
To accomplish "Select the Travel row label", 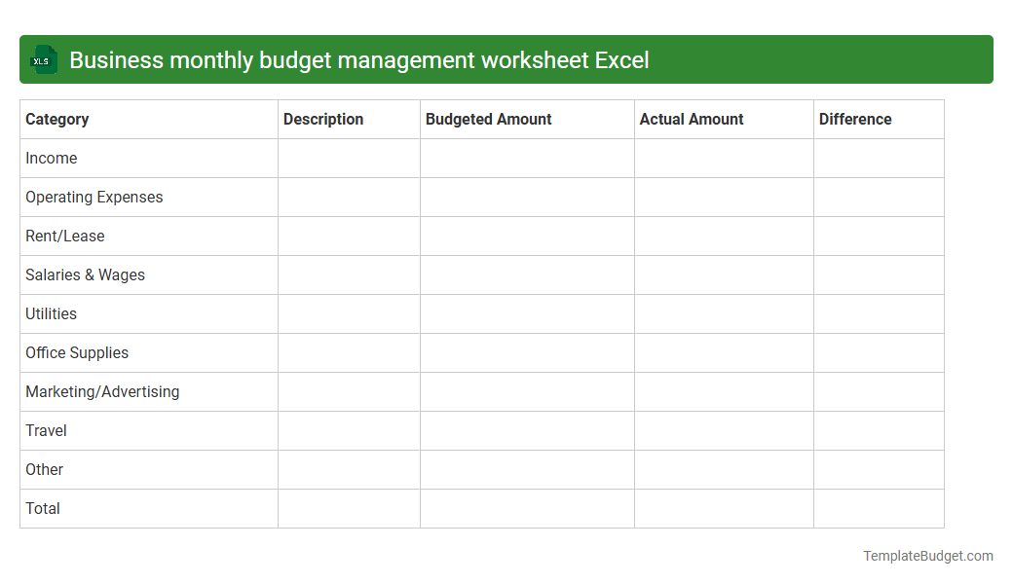I will (46, 430).
